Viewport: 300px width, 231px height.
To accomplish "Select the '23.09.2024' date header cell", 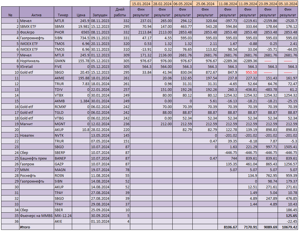I will (x=268, y=4).
